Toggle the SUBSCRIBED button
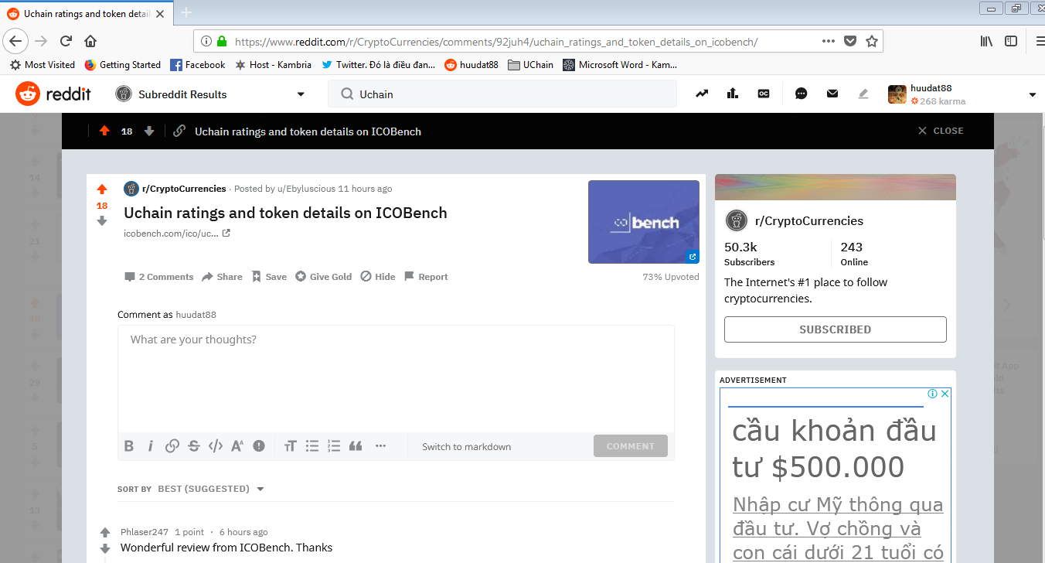 coord(836,329)
